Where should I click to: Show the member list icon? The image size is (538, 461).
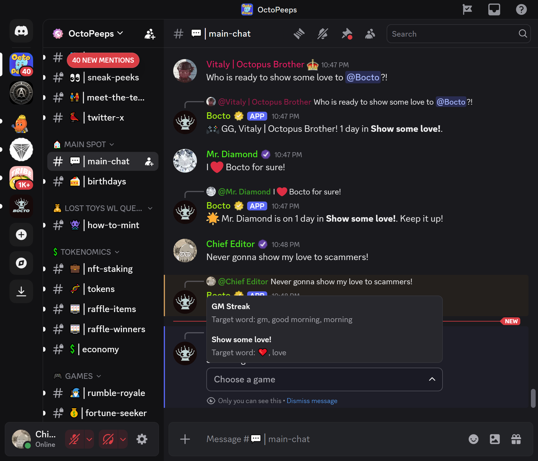point(370,34)
